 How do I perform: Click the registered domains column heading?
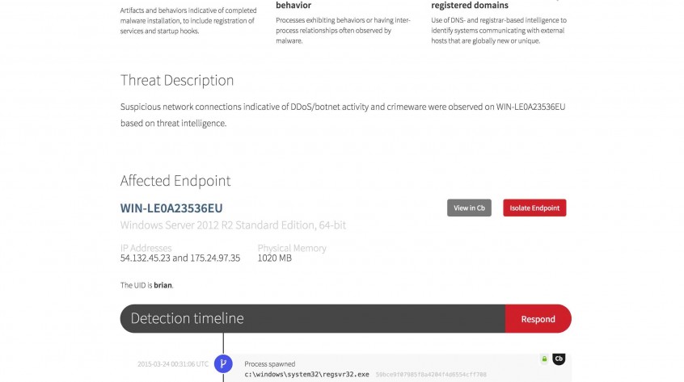coord(469,5)
